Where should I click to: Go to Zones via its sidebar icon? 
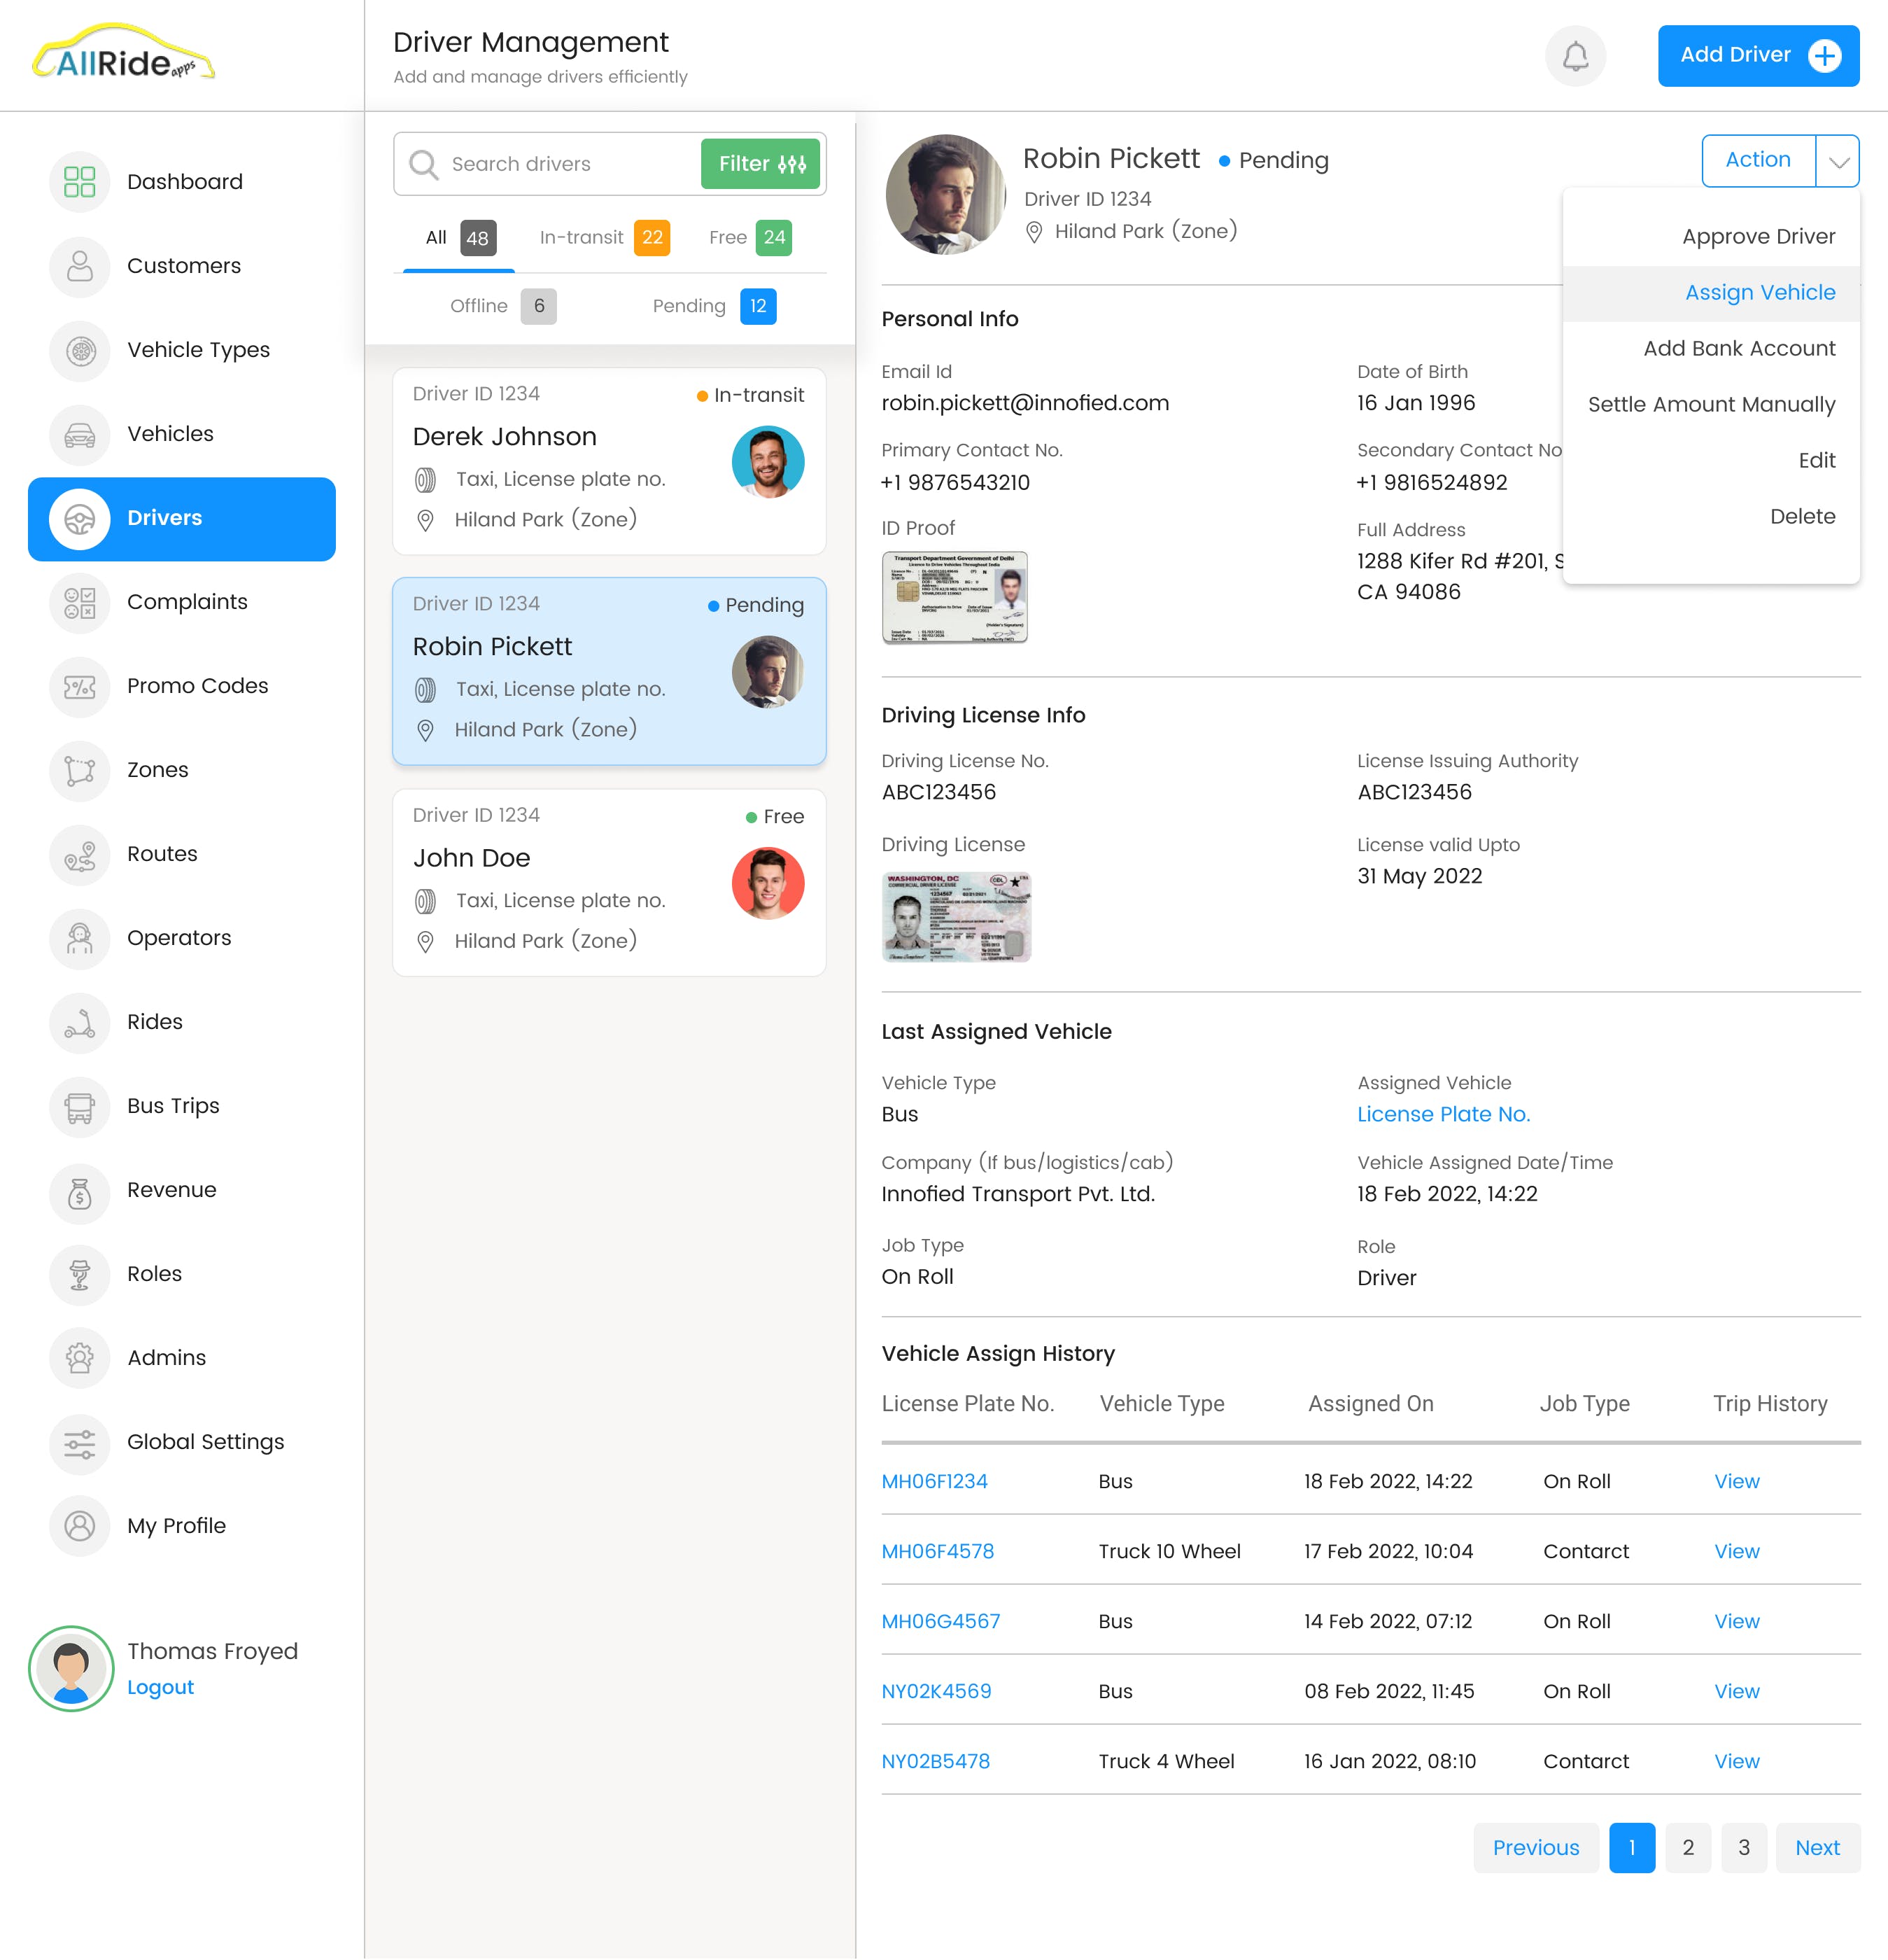coord(80,770)
